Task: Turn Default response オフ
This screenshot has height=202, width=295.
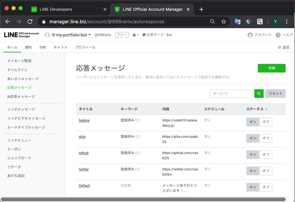Action: pos(266,187)
